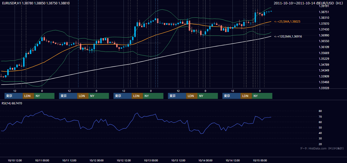347x163 pixels.
Task: Click the rightmost LDN session block
Action: coord(246,96)
